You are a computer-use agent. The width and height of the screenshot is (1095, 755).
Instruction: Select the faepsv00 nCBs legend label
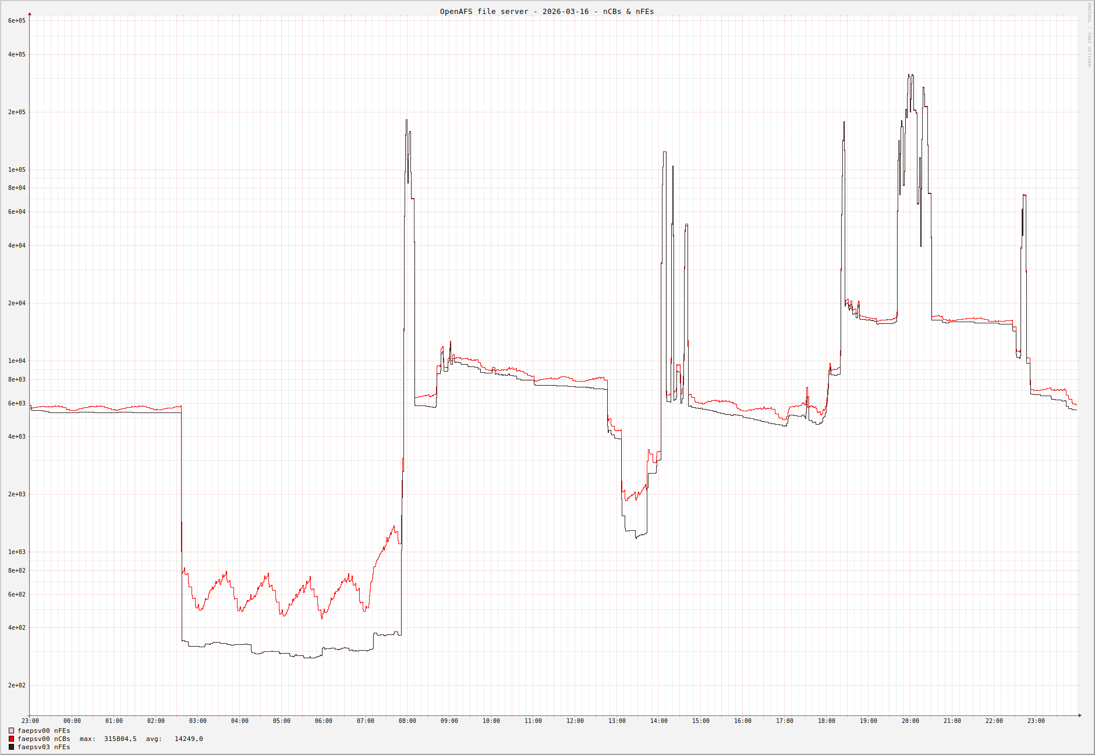(44, 739)
